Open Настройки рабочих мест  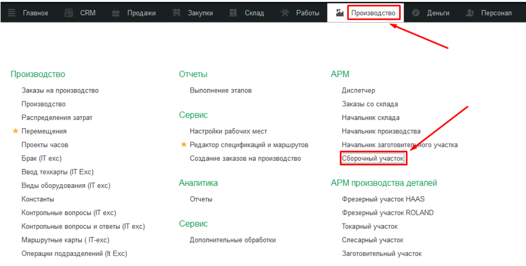click(x=228, y=131)
